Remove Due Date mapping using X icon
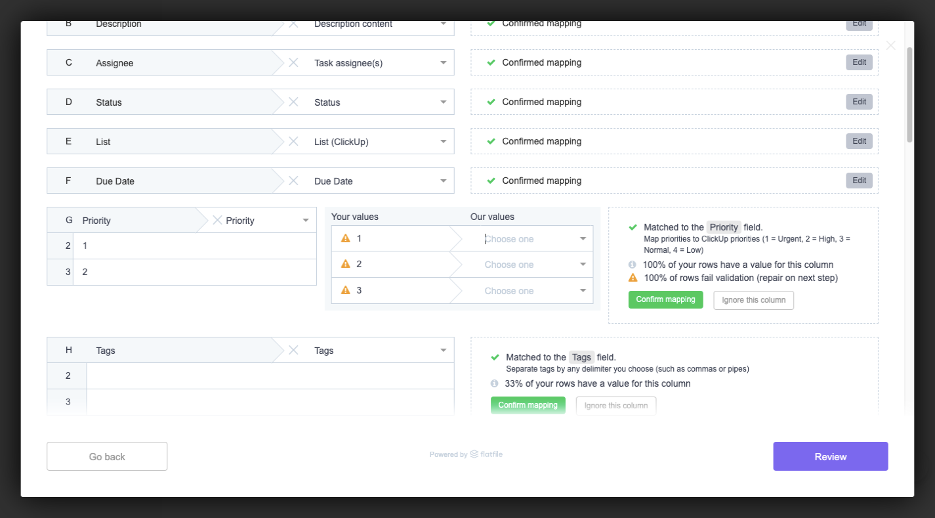The height and width of the screenshot is (518, 935). point(293,181)
